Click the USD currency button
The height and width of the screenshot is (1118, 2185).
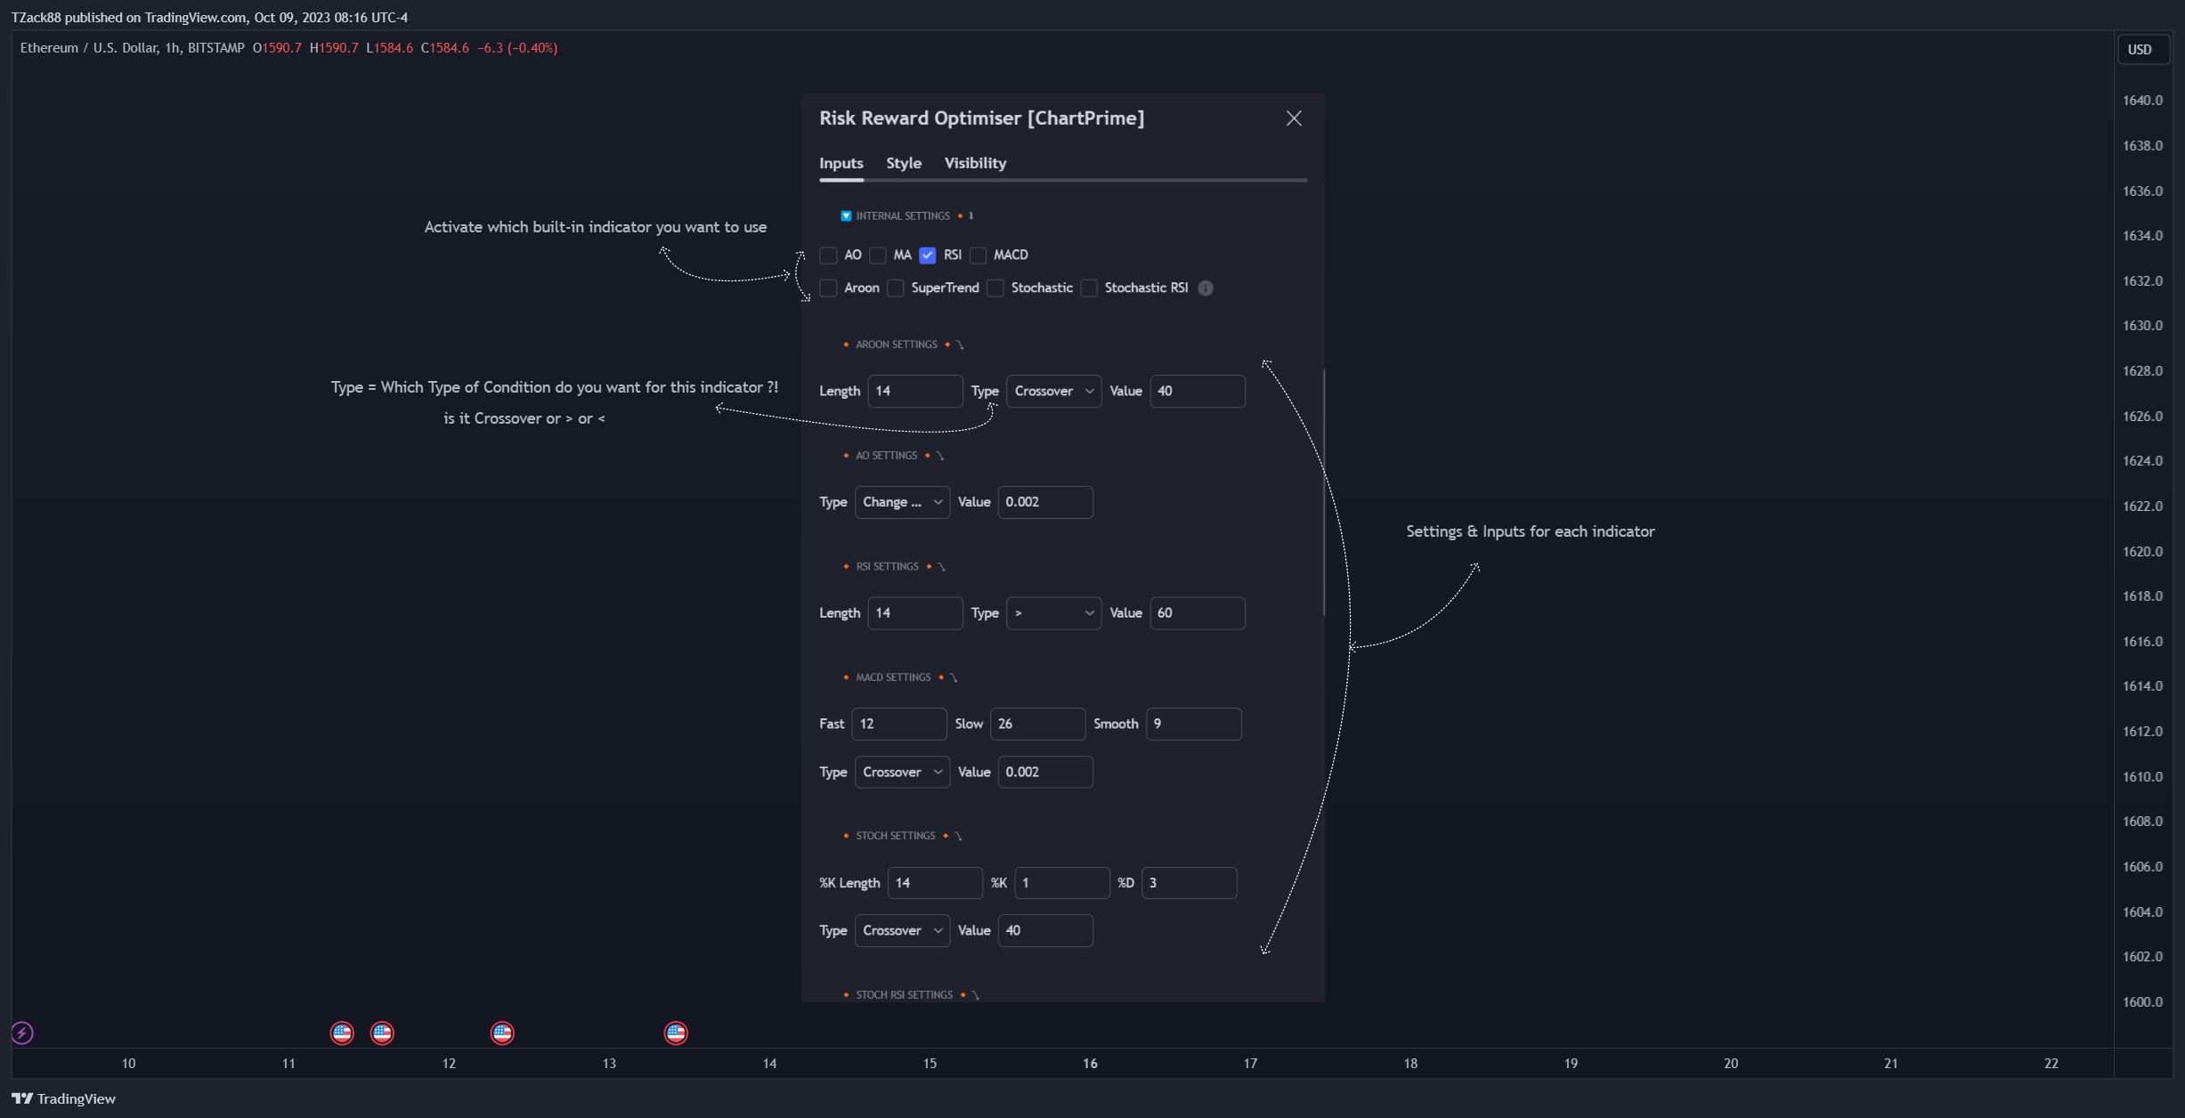2140,50
